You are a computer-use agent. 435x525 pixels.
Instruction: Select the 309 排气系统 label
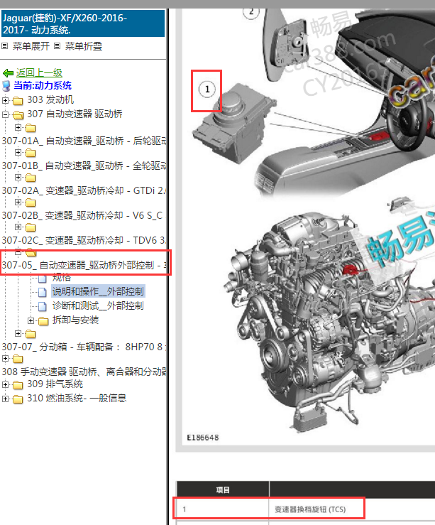[55, 384]
